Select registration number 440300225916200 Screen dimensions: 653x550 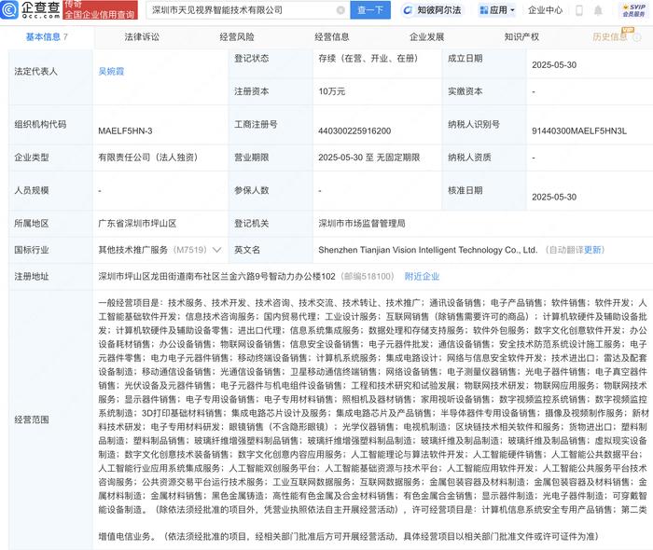[x=354, y=131]
